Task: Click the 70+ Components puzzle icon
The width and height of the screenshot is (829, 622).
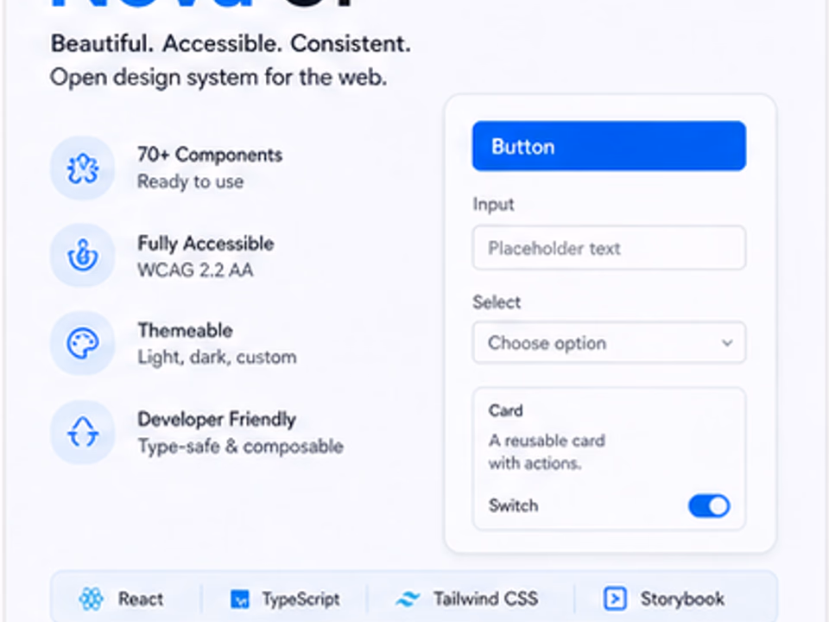Action: (x=83, y=168)
